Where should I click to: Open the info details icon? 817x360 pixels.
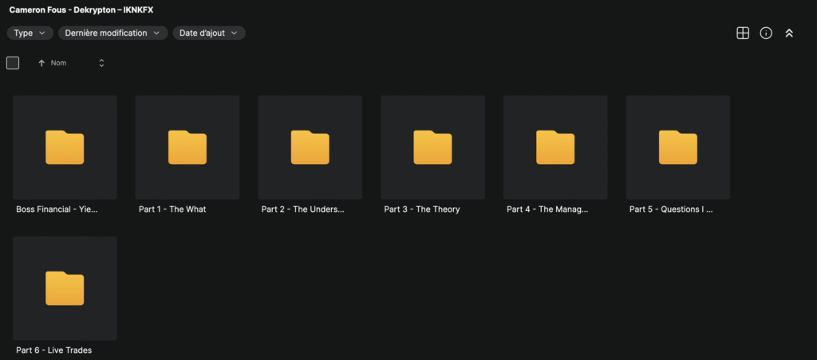(x=766, y=33)
